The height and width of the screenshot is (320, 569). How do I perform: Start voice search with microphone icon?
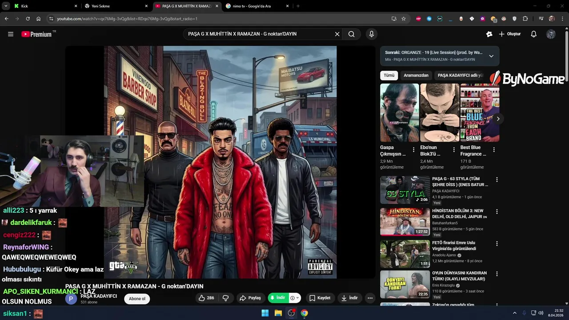[372, 34]
